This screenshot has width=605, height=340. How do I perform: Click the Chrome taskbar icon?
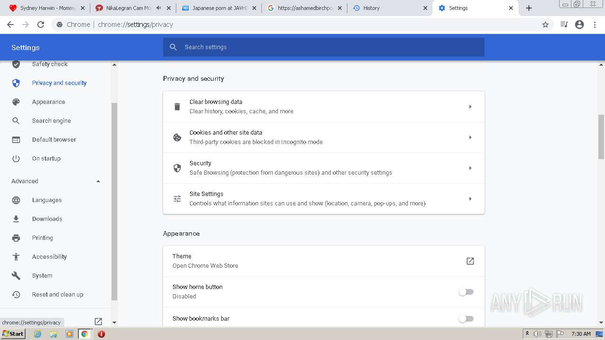(84, 334)
